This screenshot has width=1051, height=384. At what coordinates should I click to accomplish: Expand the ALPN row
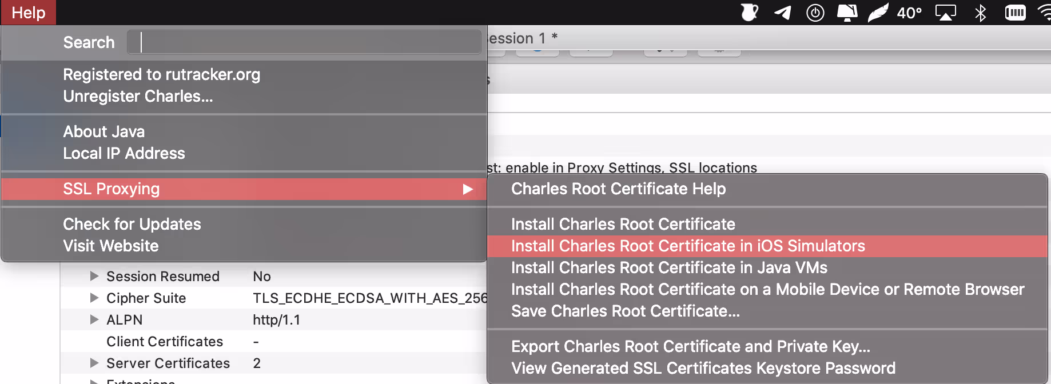pos(94,319)
